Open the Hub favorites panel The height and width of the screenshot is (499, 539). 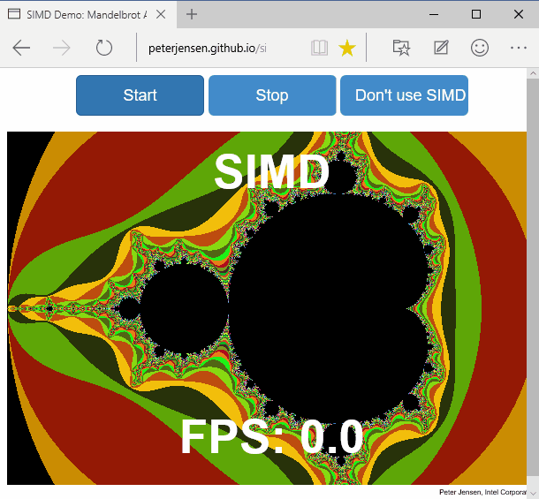[402, 48]
